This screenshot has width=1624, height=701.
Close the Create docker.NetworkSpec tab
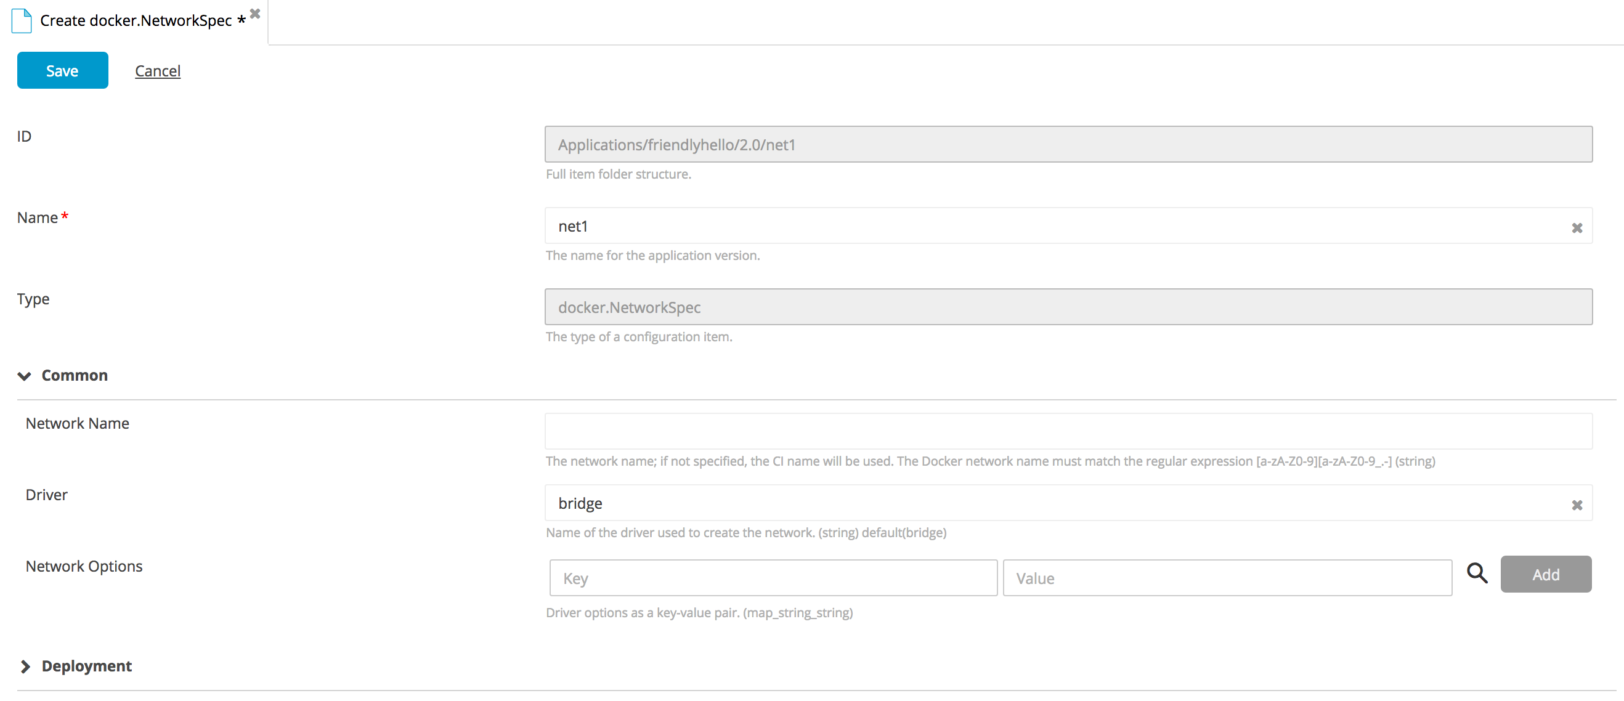pos(254,13)
